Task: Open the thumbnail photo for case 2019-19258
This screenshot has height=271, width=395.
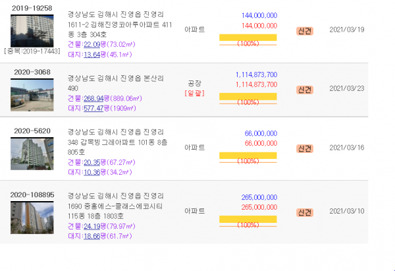Action: coord(32,31)
